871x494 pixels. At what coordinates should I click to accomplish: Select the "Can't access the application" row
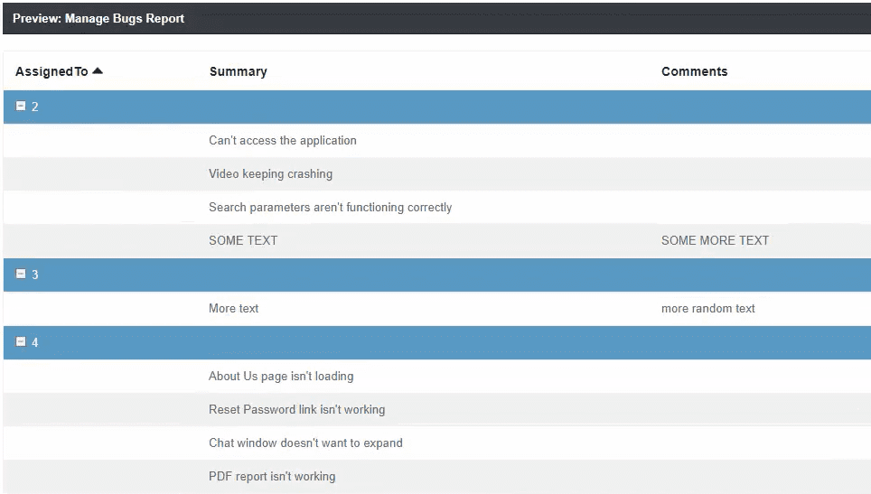point(282,141)
